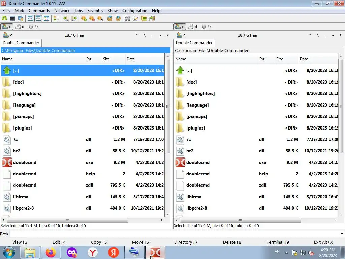Click the Delete F8 button
The image size is (345, 259).
tap(232, 242)
